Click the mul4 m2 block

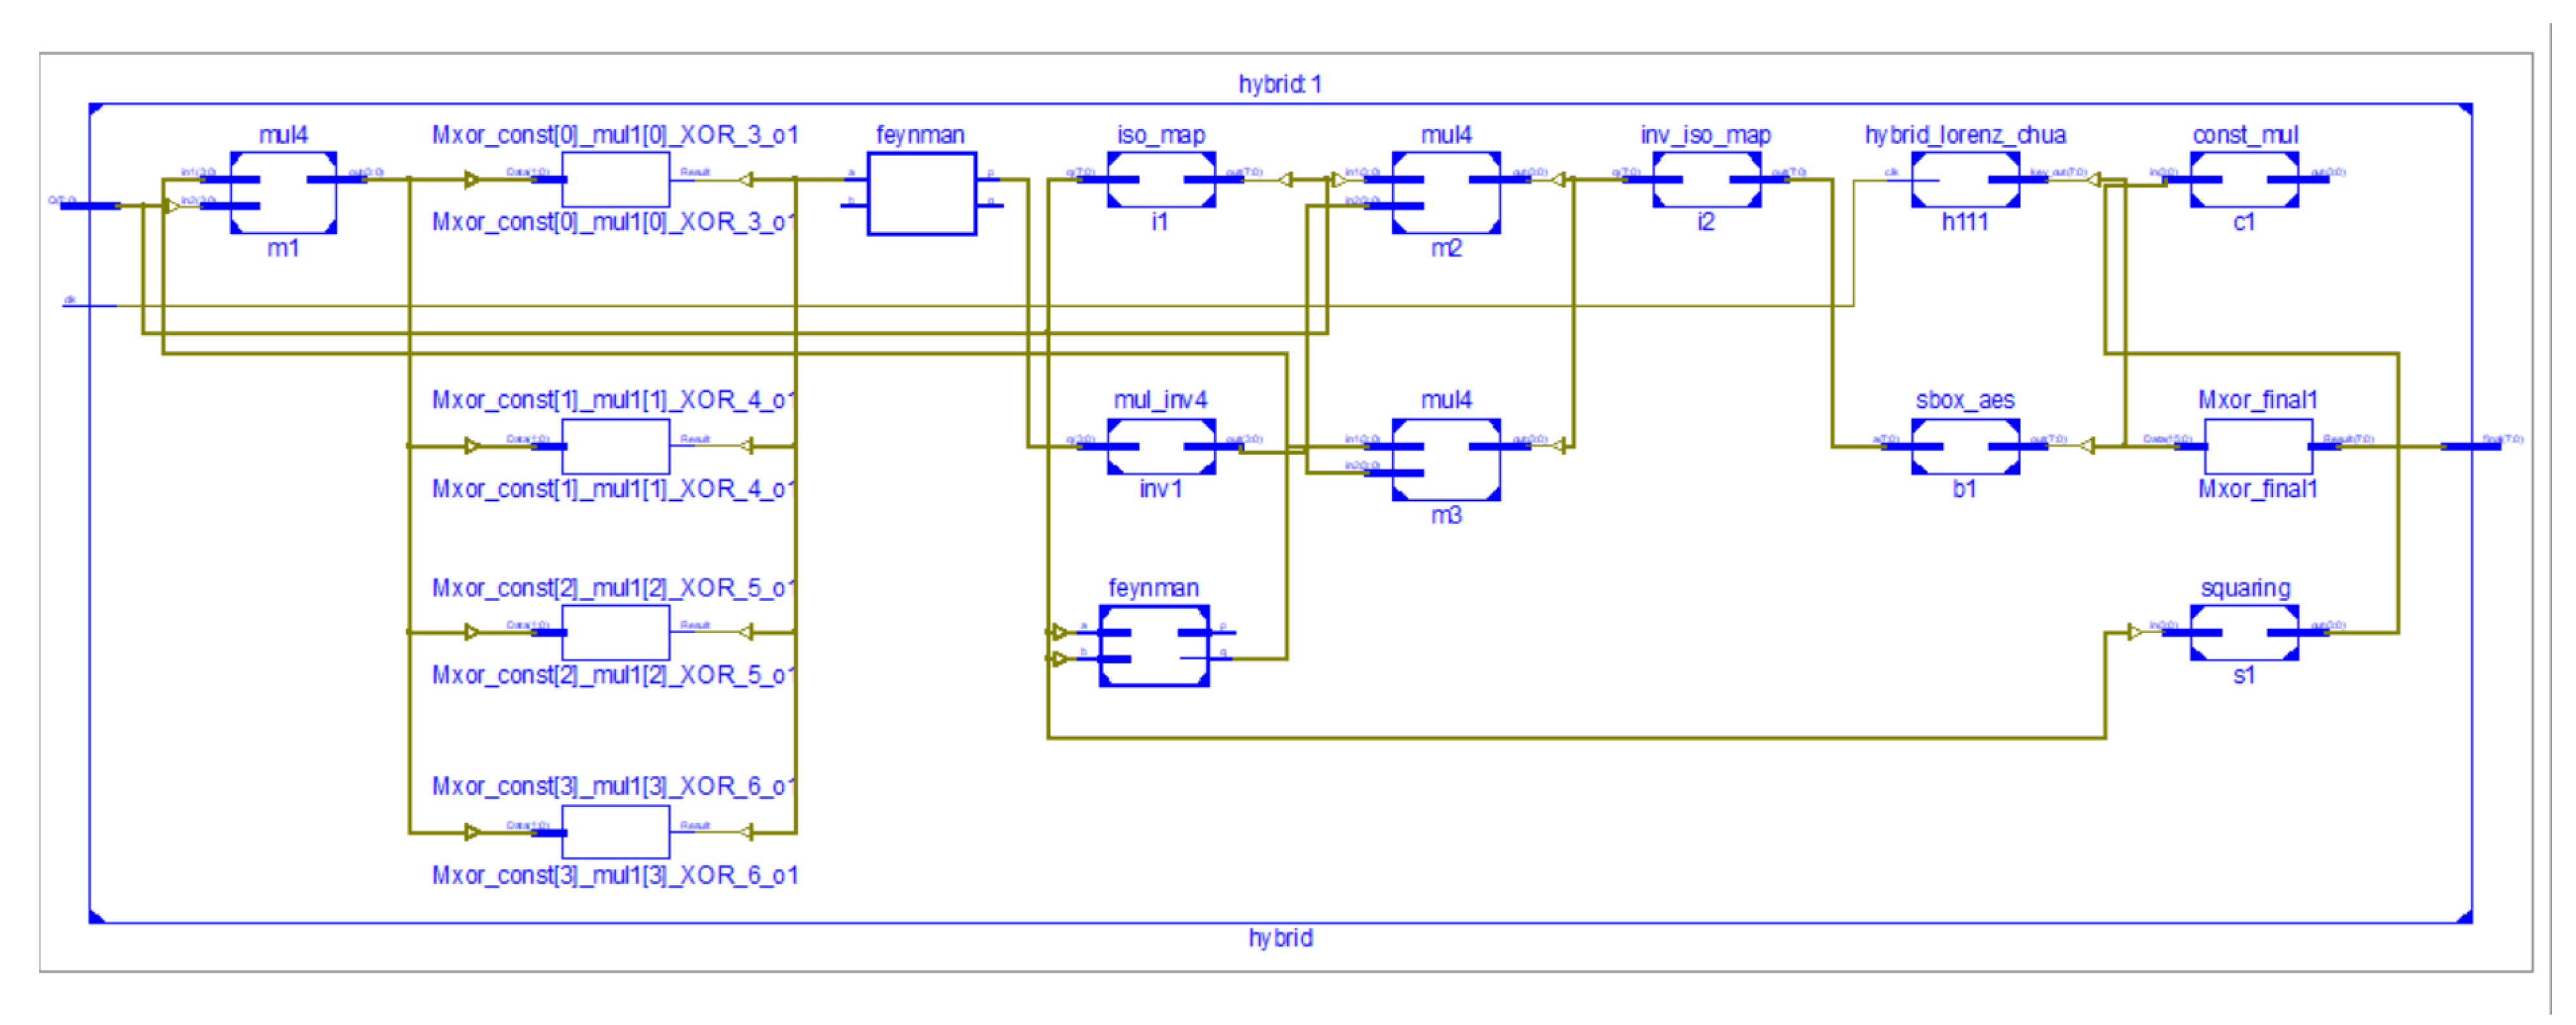coord(1446,193)
